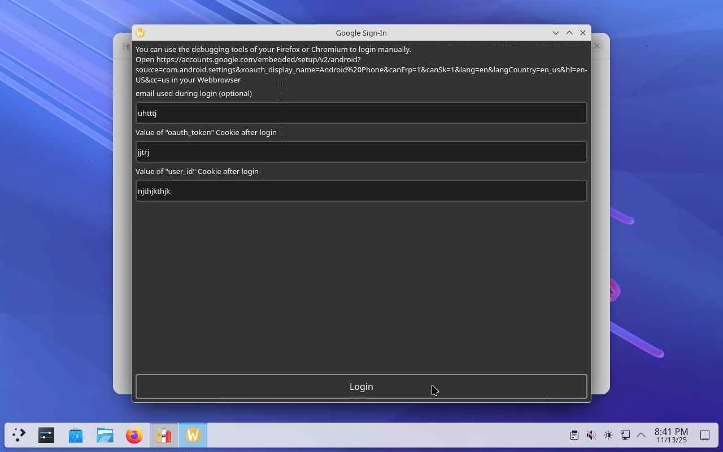This screenshot has height=452, width=723.
Task: Click the 'Value of "oauth_token" Cookie after login' label
Action: 206,132
